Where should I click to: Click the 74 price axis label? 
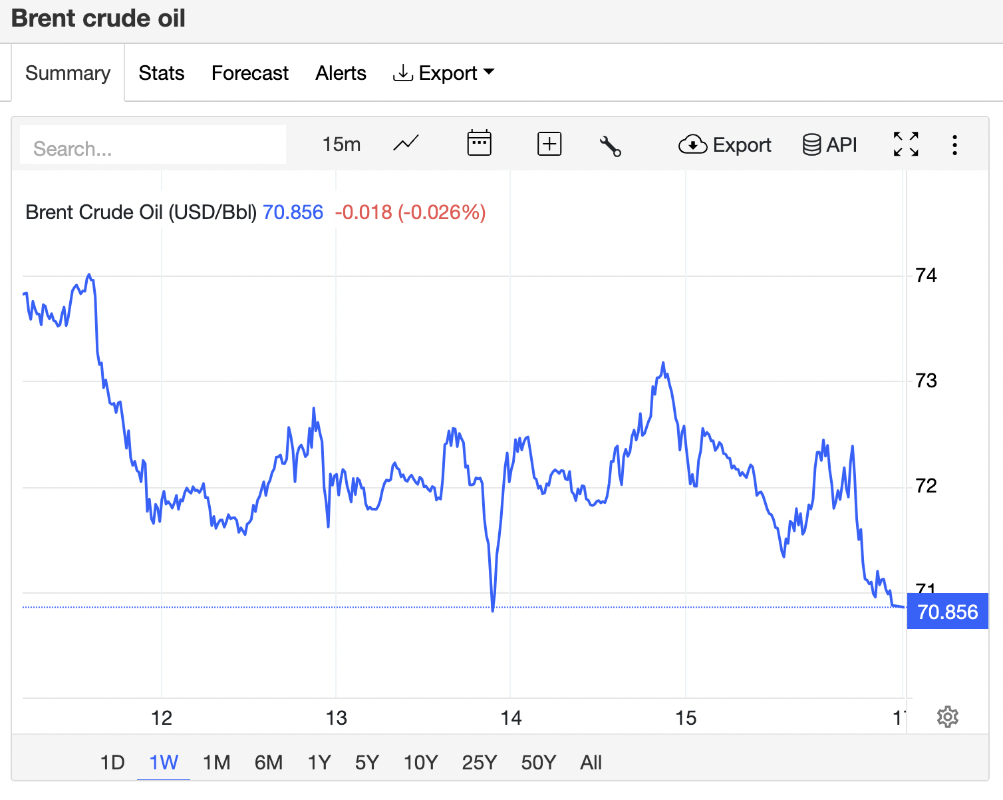coord(926,275)
